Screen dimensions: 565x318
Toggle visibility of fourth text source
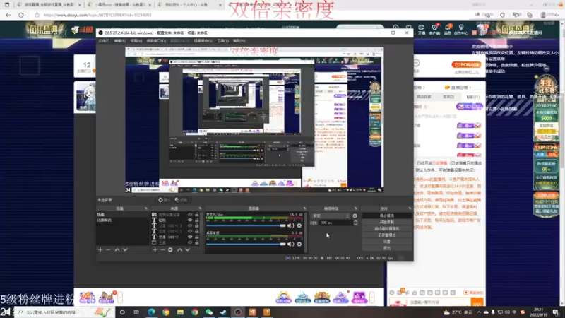click(190, 231)
